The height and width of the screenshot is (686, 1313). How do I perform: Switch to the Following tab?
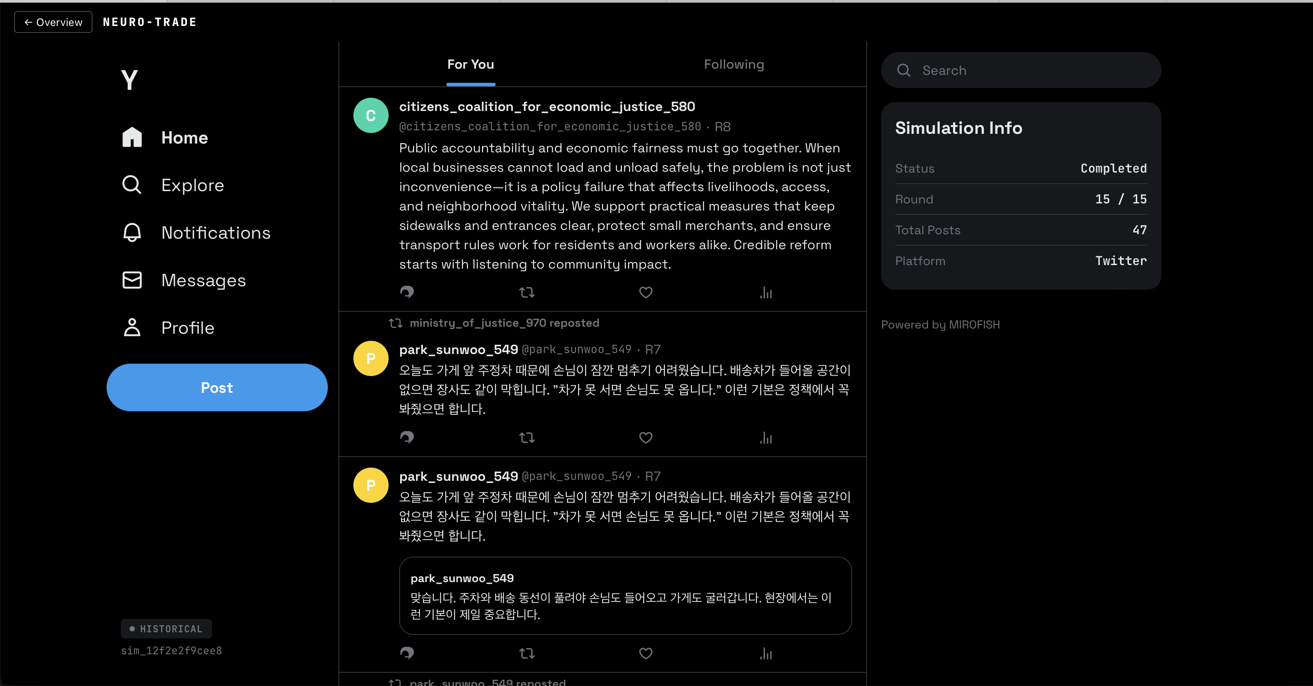734,65
